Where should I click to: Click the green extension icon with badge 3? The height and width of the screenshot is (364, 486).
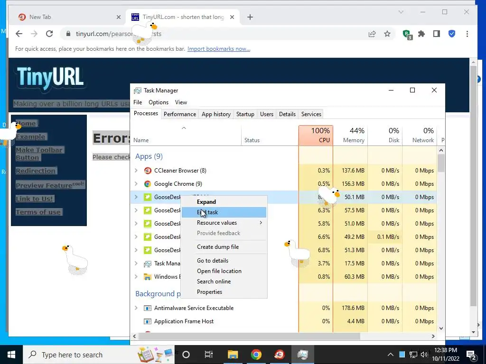[407, 34]
